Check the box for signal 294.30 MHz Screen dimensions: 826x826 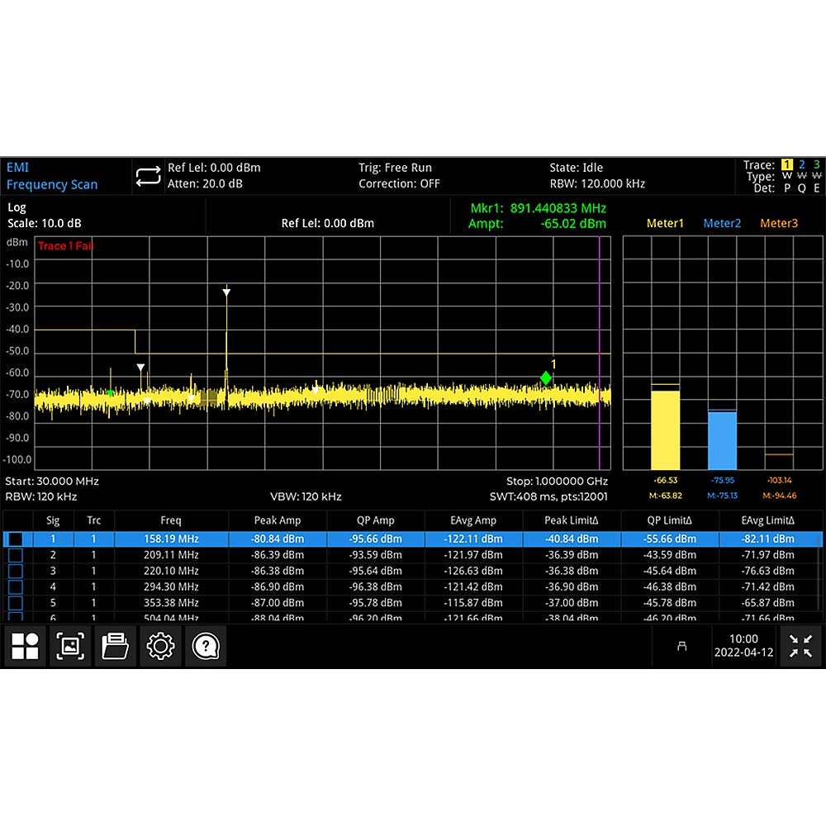16,586
